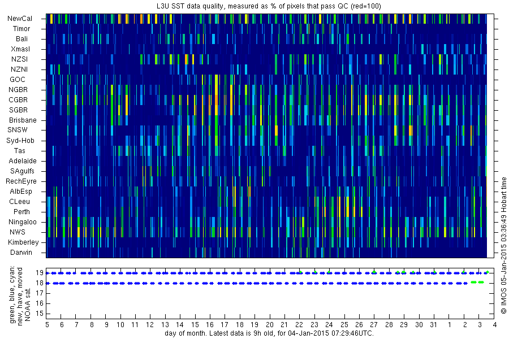Screen dimensions: 509x339
Task: Select the Syd-Hob row label
Action: pyautogui.click(x=20, y=141)
